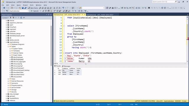Collapse the insert statement fold at line 19
Image resolution: width=189 pixels, height=106 pixels.
[64, 53]
